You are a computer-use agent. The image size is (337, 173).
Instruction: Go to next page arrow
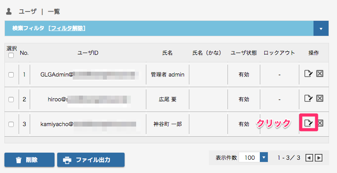pos(318,158)
